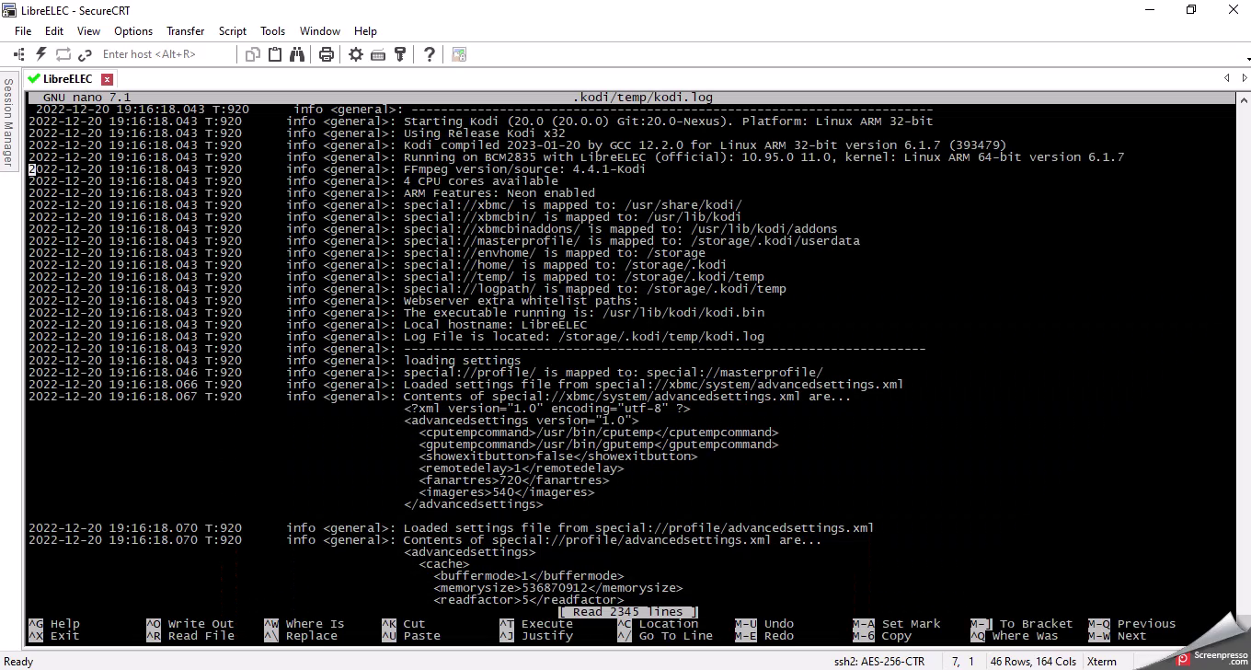Click the Help question mark icon
The image size is (1251, 670).
click(x=429, y=54)
